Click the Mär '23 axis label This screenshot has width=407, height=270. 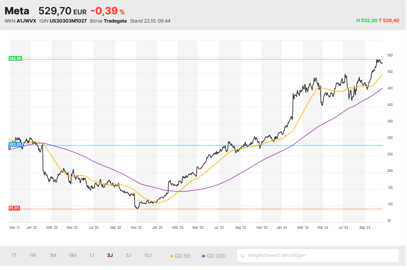coord(178,227)
